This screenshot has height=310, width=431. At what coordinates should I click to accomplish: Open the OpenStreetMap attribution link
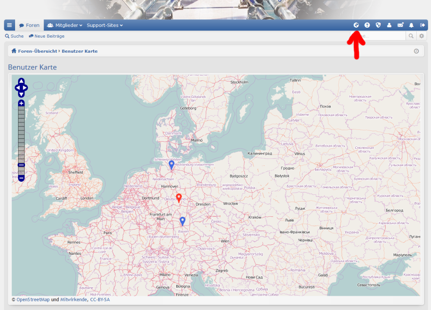(33, 300)
